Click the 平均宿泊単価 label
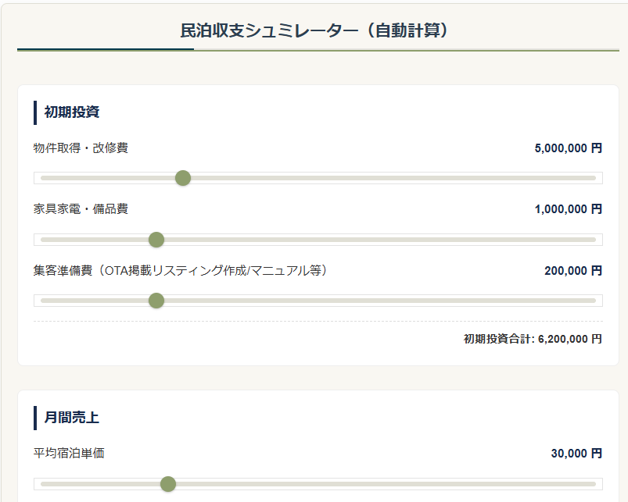The image size is (628, 502). (x=69, y=454)
